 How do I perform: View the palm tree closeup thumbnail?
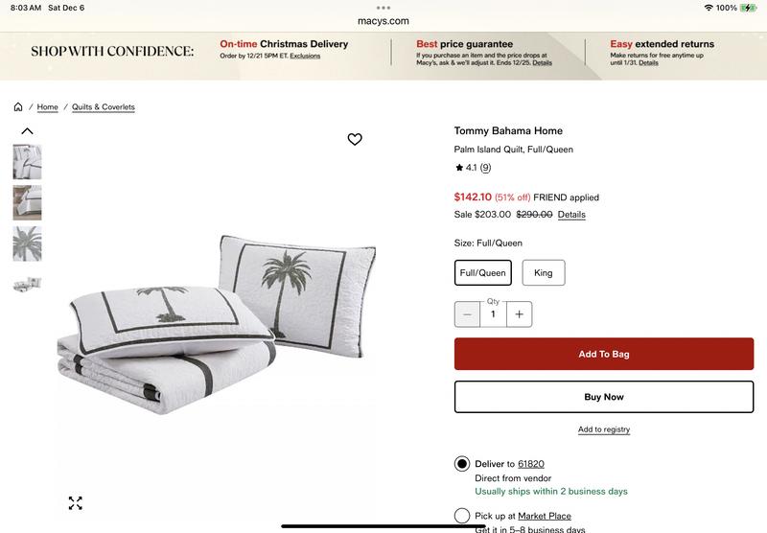pos(28,243)
